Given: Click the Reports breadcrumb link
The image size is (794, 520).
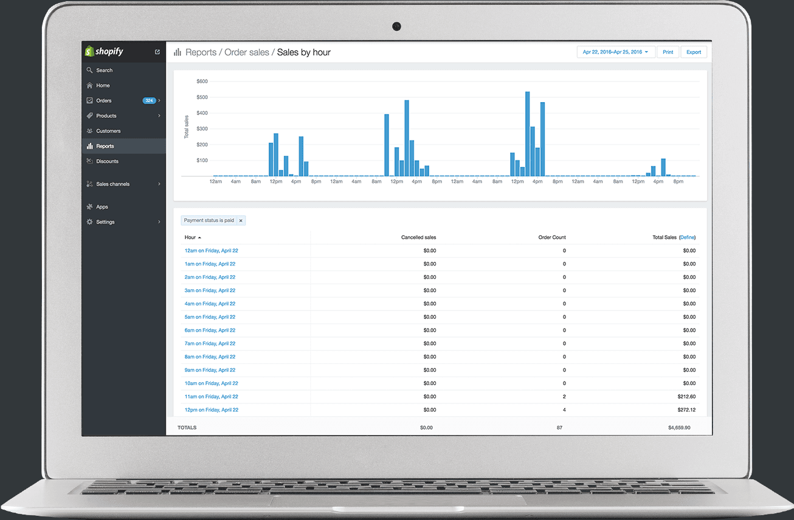Looking at the screenshot, I should (x=201, y=52).
